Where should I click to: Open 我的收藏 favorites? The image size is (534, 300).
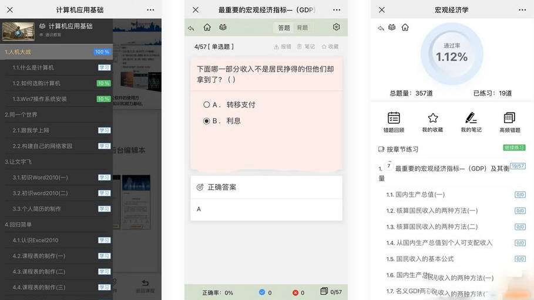(x=432, y=122)
